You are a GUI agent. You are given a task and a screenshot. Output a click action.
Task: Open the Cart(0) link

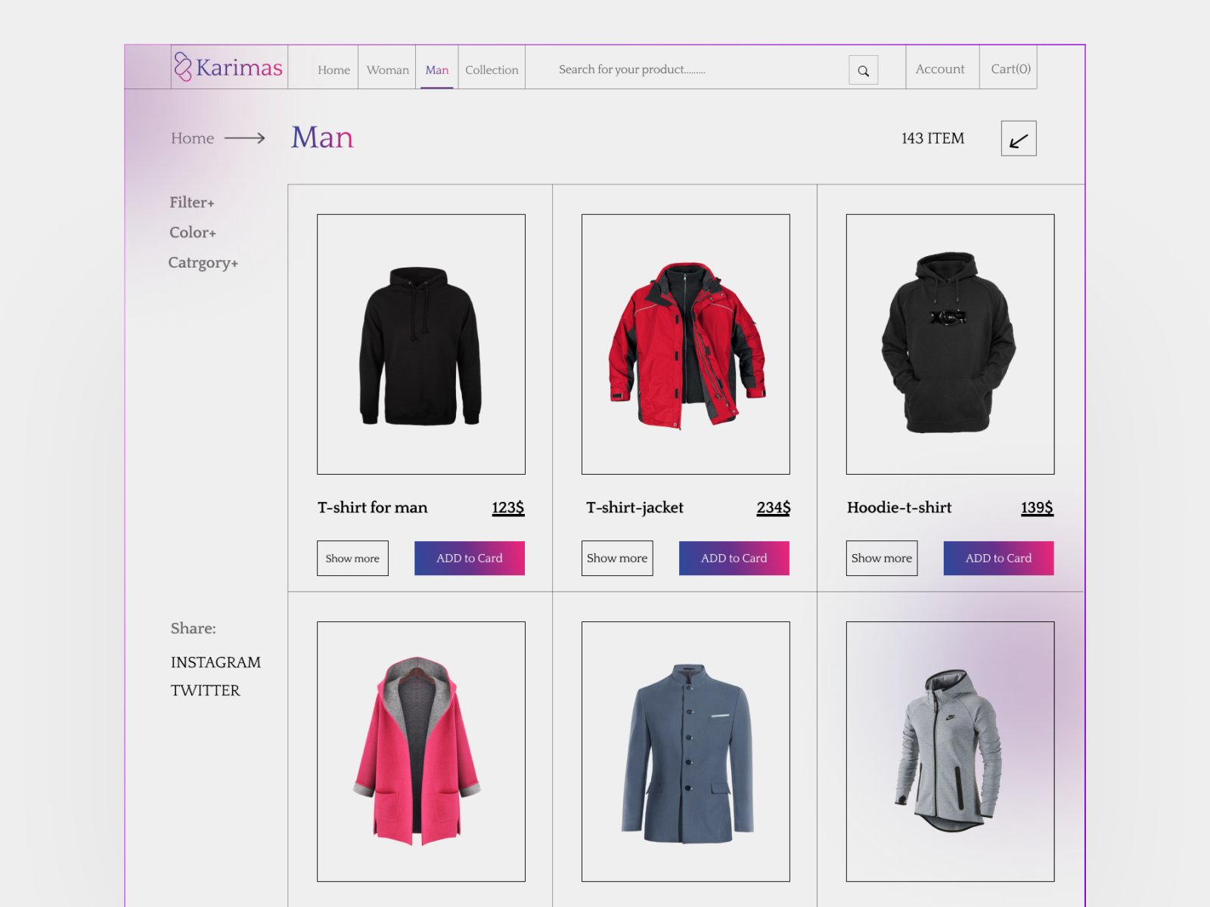click(1010, 68)
